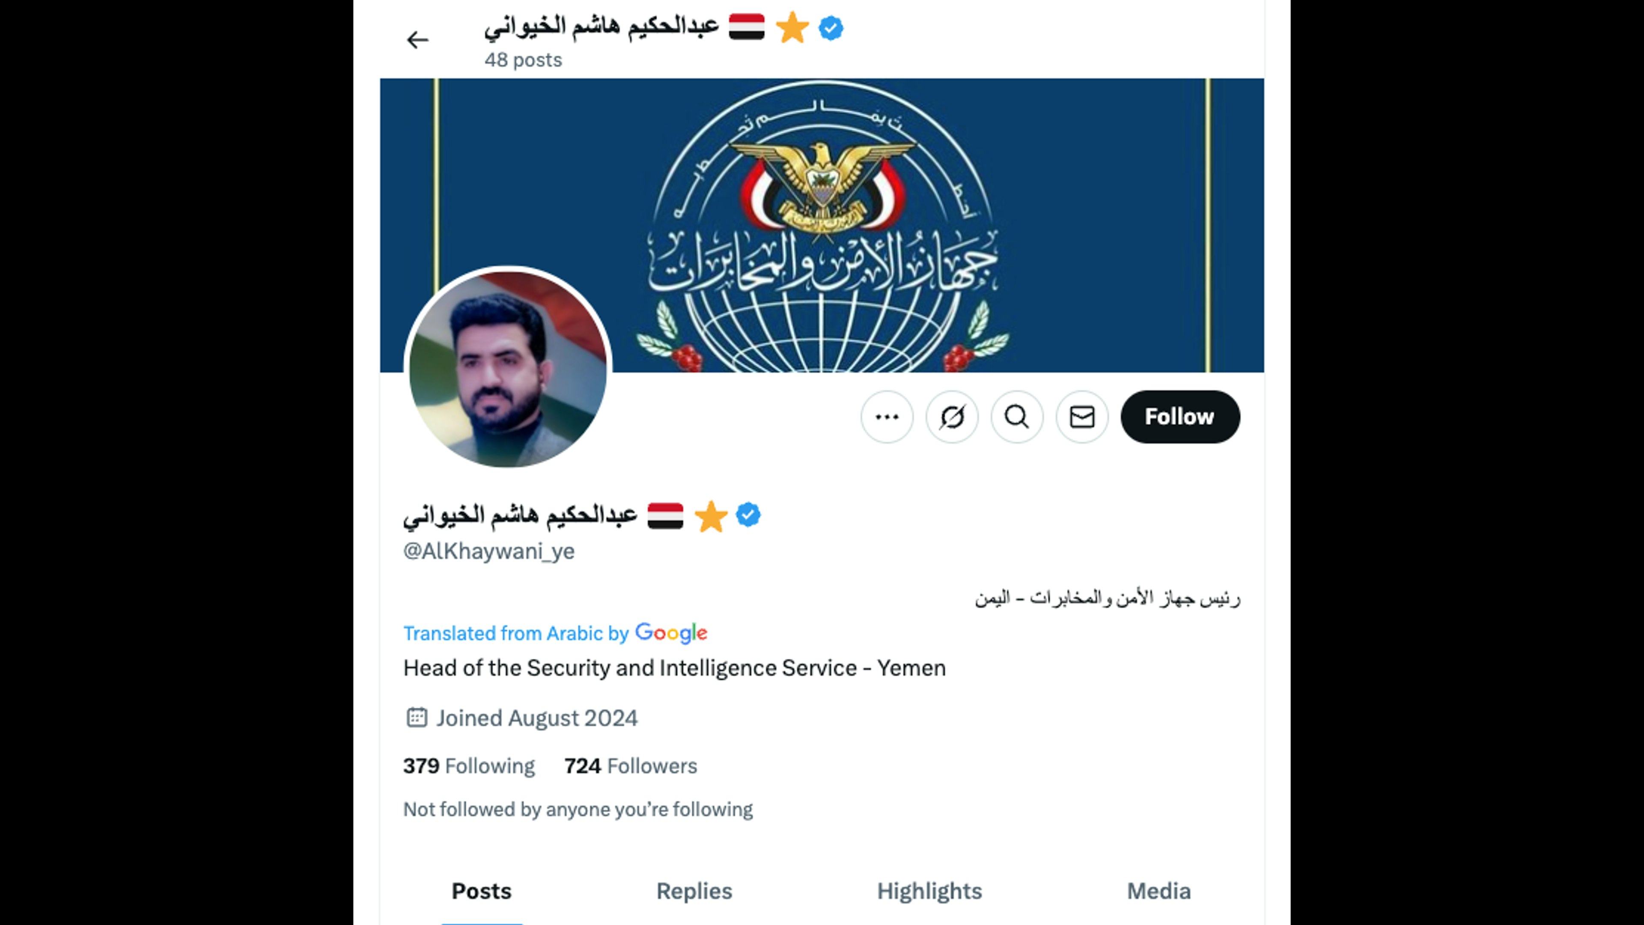The height and width of the screenshot is (925, 1644).
Task: Open the circular profile photo
Action: 508,367
